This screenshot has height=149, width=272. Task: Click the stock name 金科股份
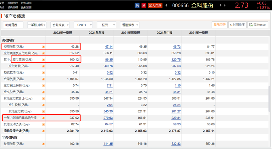pos(202,6)
